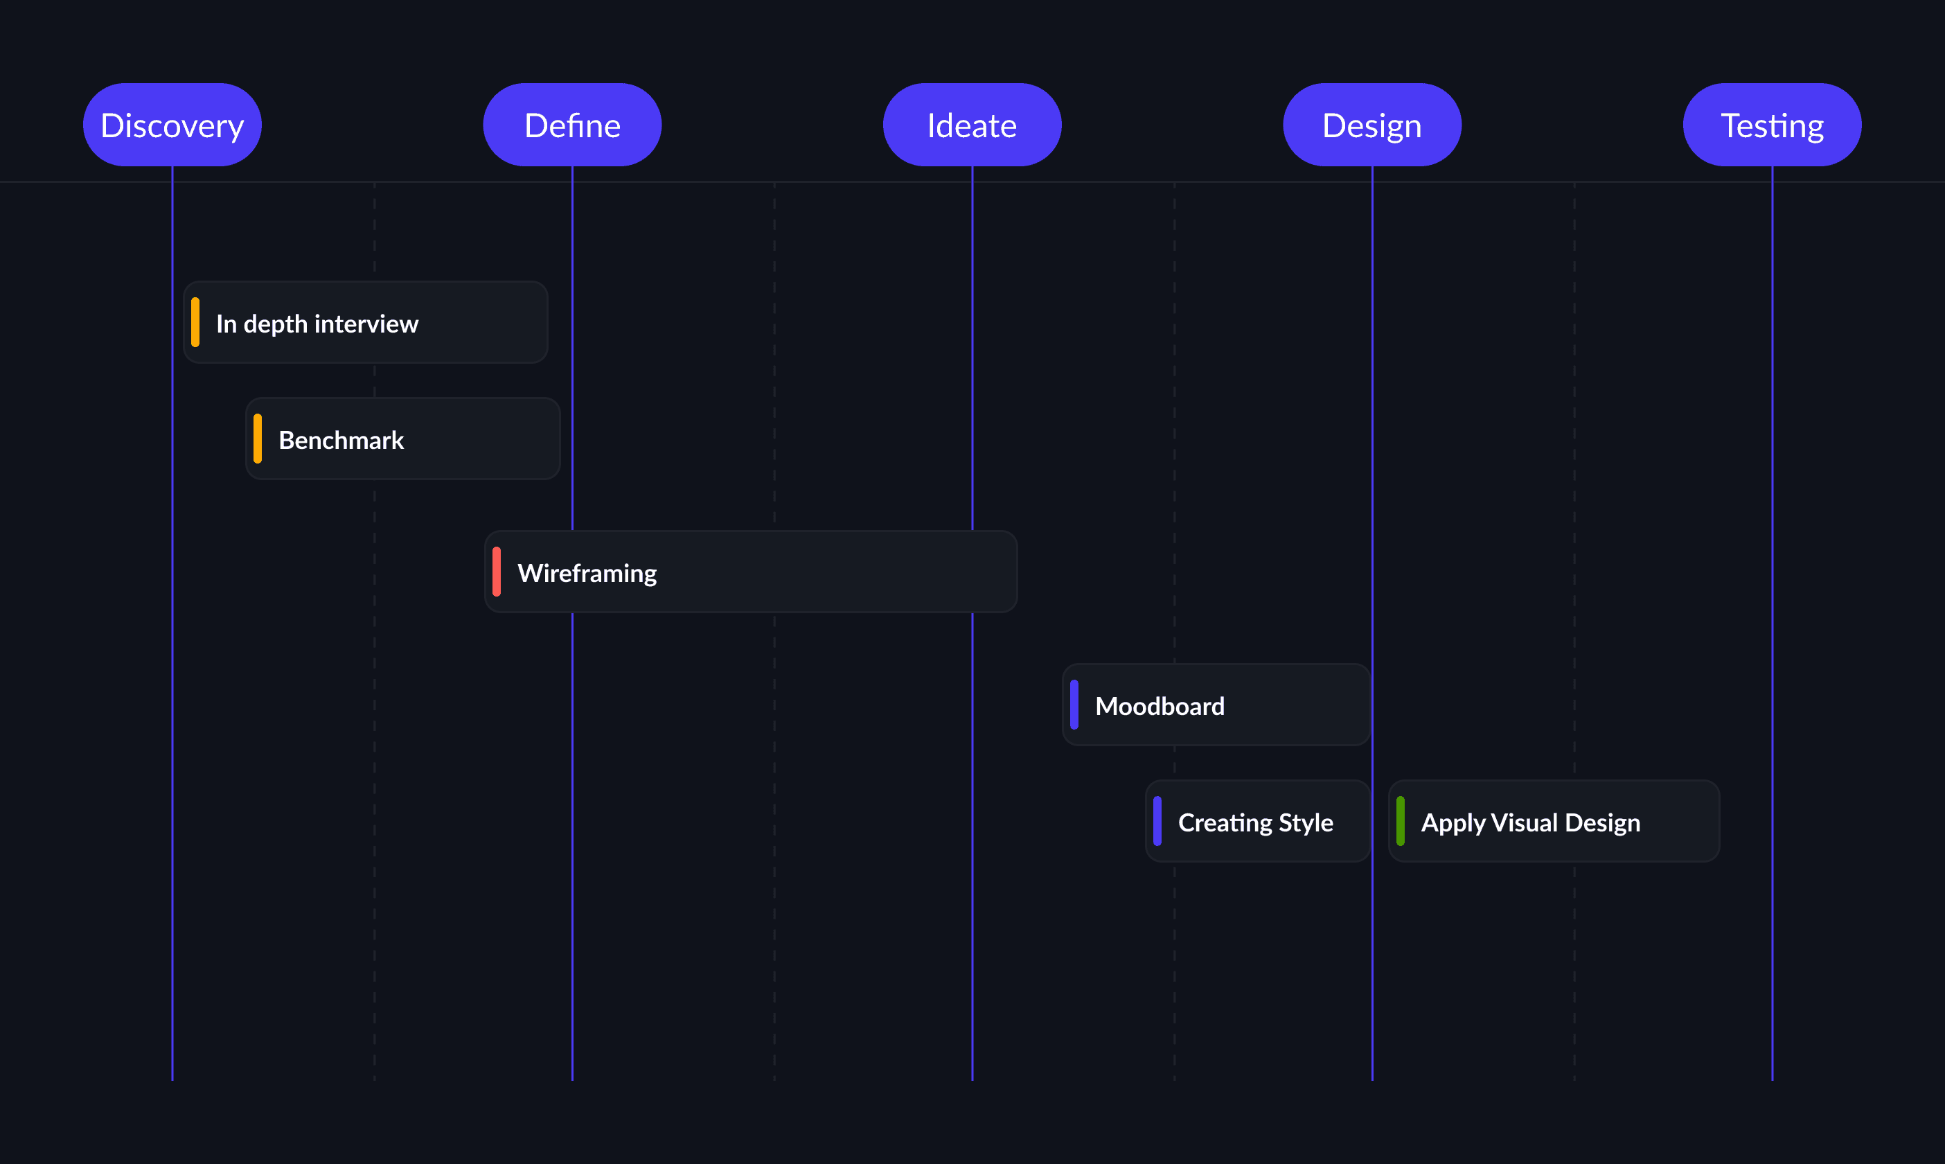
Task: Click the vertical timeline line under Design
Action: 1372,470
